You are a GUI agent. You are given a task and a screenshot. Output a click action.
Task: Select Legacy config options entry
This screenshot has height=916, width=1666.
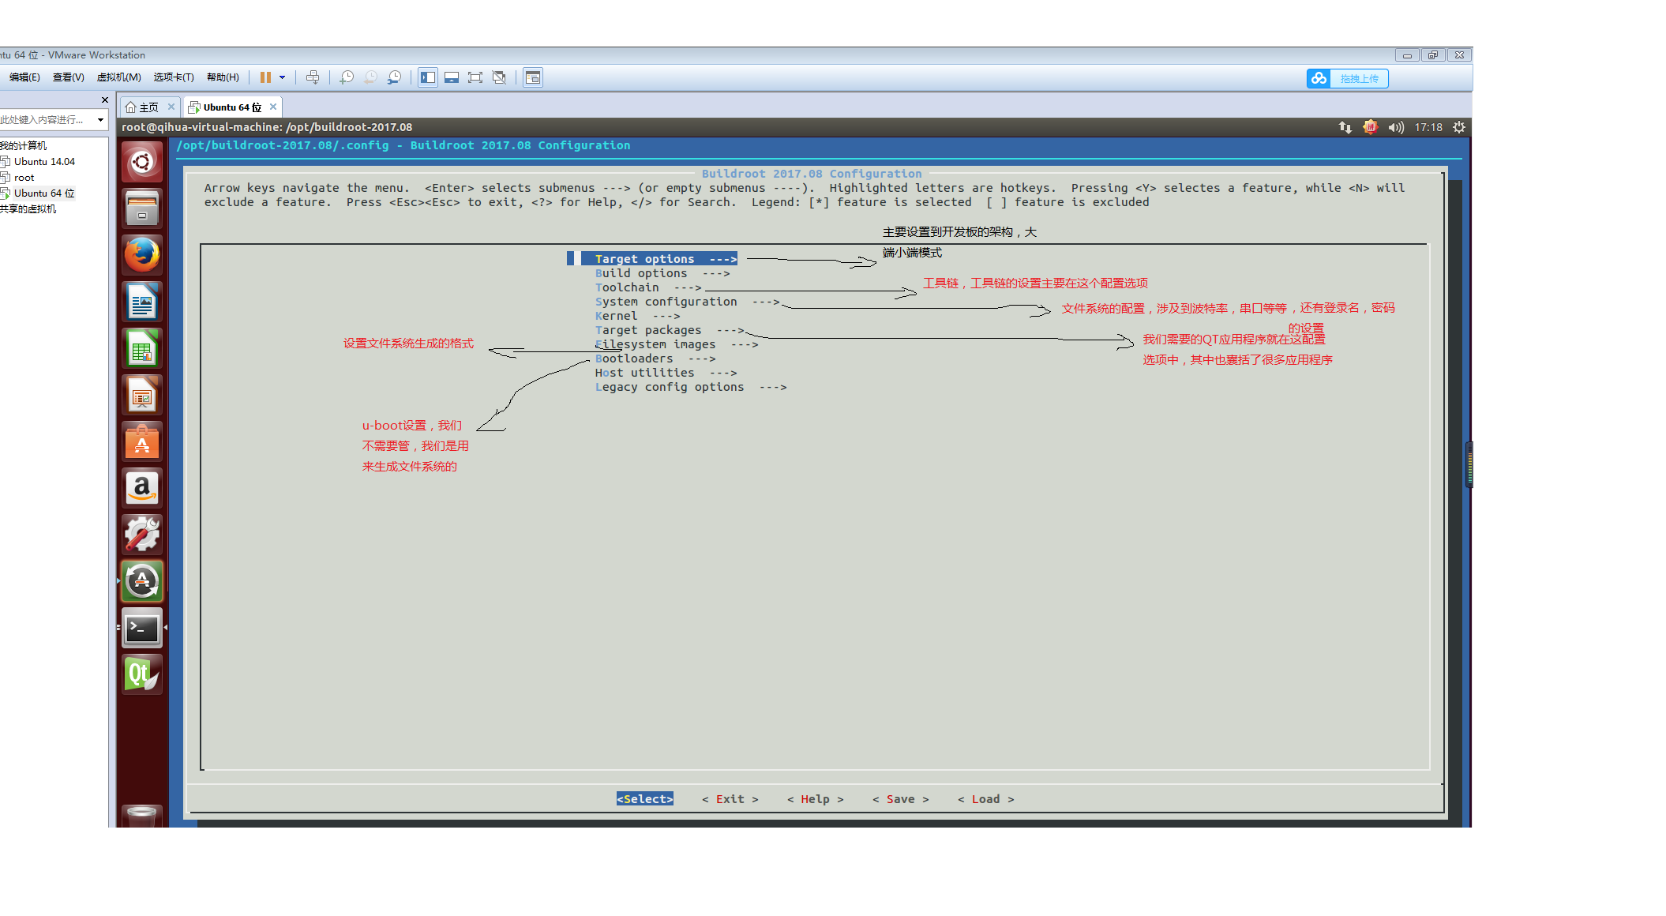691,387
